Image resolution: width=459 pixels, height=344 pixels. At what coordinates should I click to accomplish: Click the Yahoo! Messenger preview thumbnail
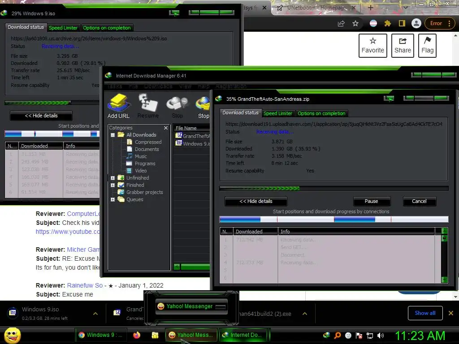point(191,306)
